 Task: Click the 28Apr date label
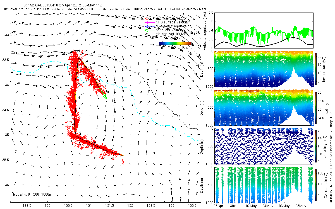[x=218, y=206]
